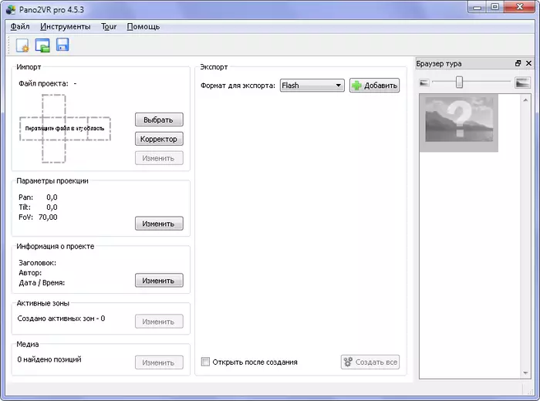540x401 pixels.
Task: Click Изменить in Информация о проекте section
Action: [159, 281]
